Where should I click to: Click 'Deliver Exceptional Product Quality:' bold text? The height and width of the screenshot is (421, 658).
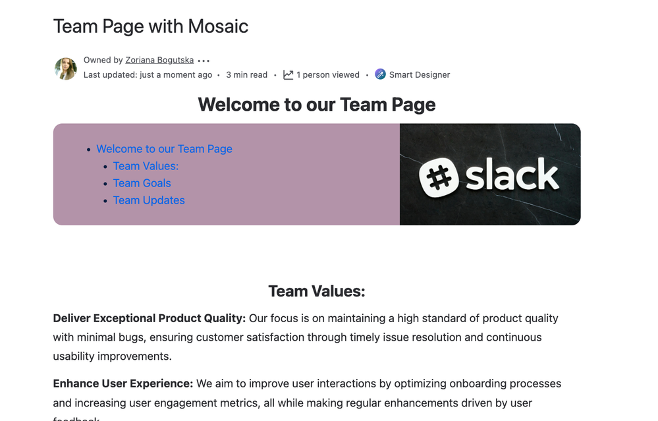(150, 318)
